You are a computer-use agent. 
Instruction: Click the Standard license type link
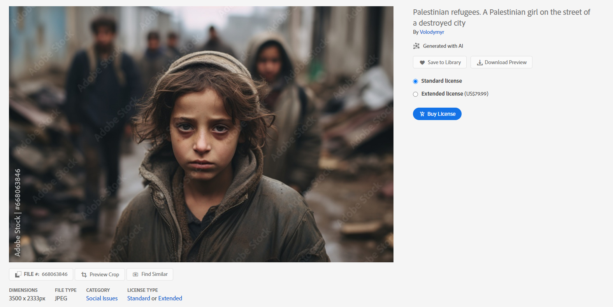click(x=139, y=298)
